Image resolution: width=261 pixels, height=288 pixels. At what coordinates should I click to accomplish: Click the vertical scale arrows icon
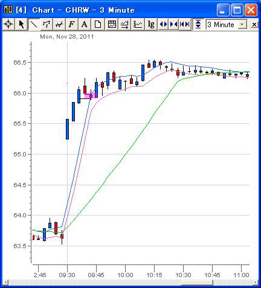pyautogui.click(x=198, y=24)
